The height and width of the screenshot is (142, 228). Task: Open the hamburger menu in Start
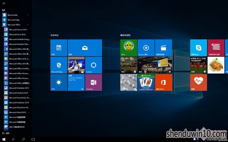[x=4, y=3]
